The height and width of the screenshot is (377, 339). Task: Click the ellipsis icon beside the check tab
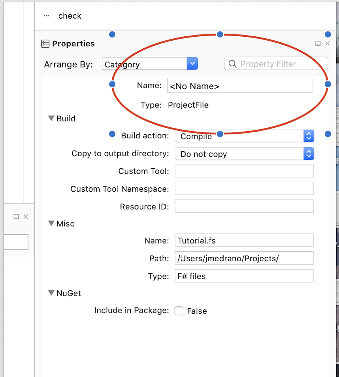[x=46, y=15]
